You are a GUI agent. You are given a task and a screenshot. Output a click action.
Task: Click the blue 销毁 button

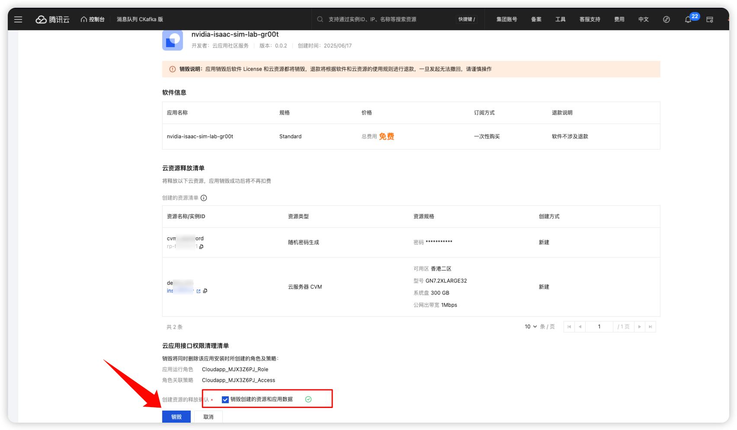click(x=176, y=417)
